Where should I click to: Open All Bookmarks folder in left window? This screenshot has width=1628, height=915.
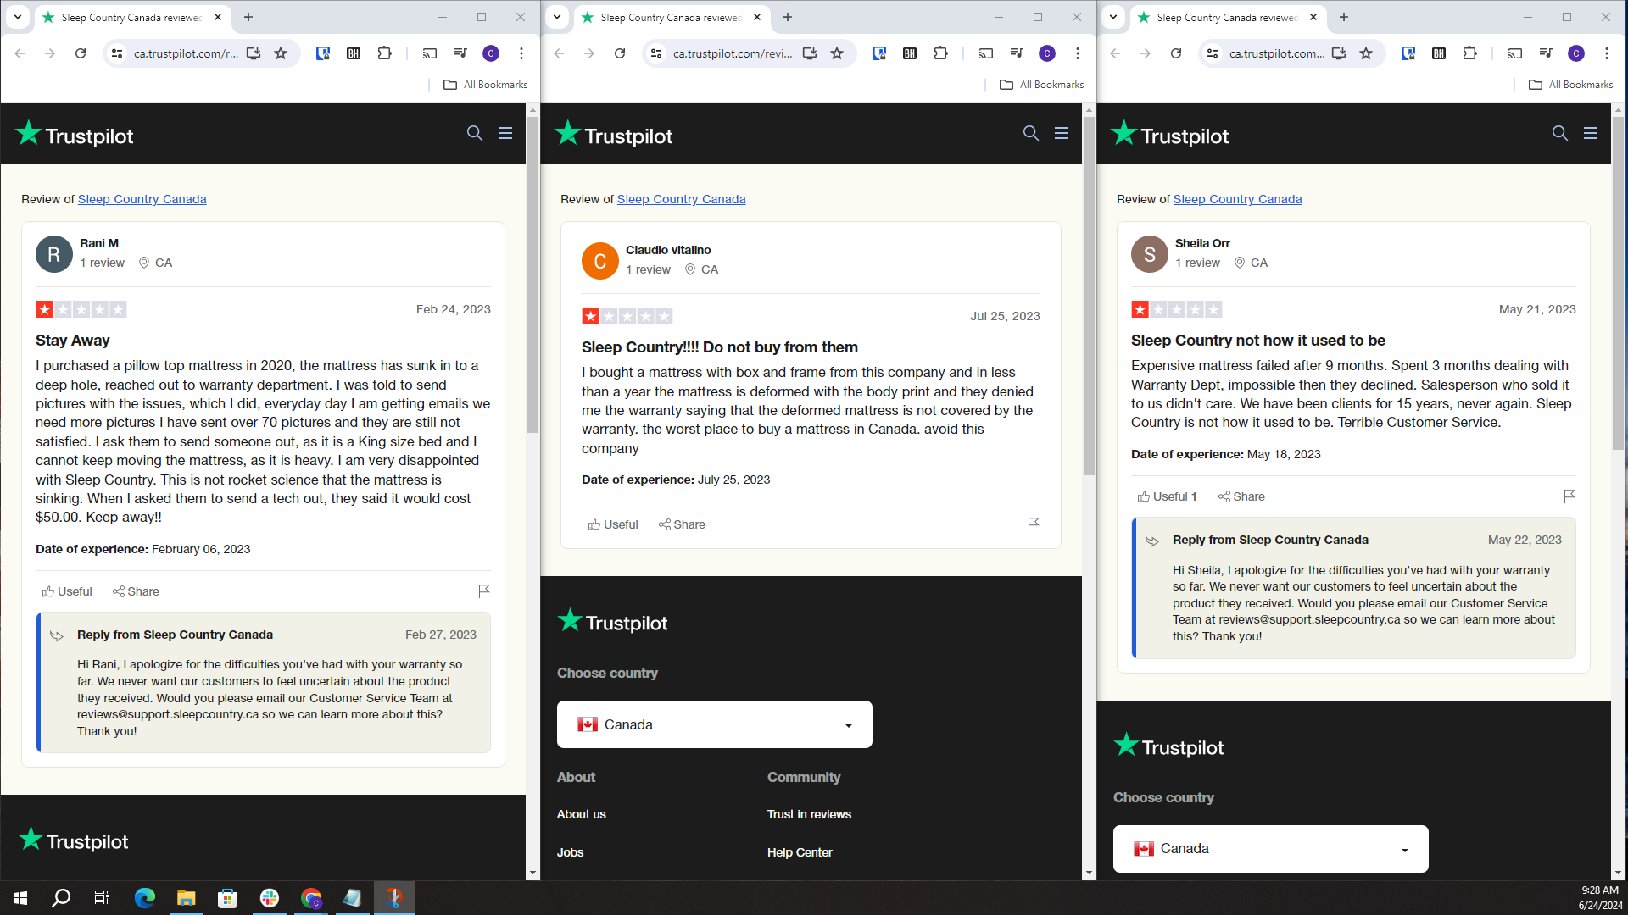click(x=486, y=85)
